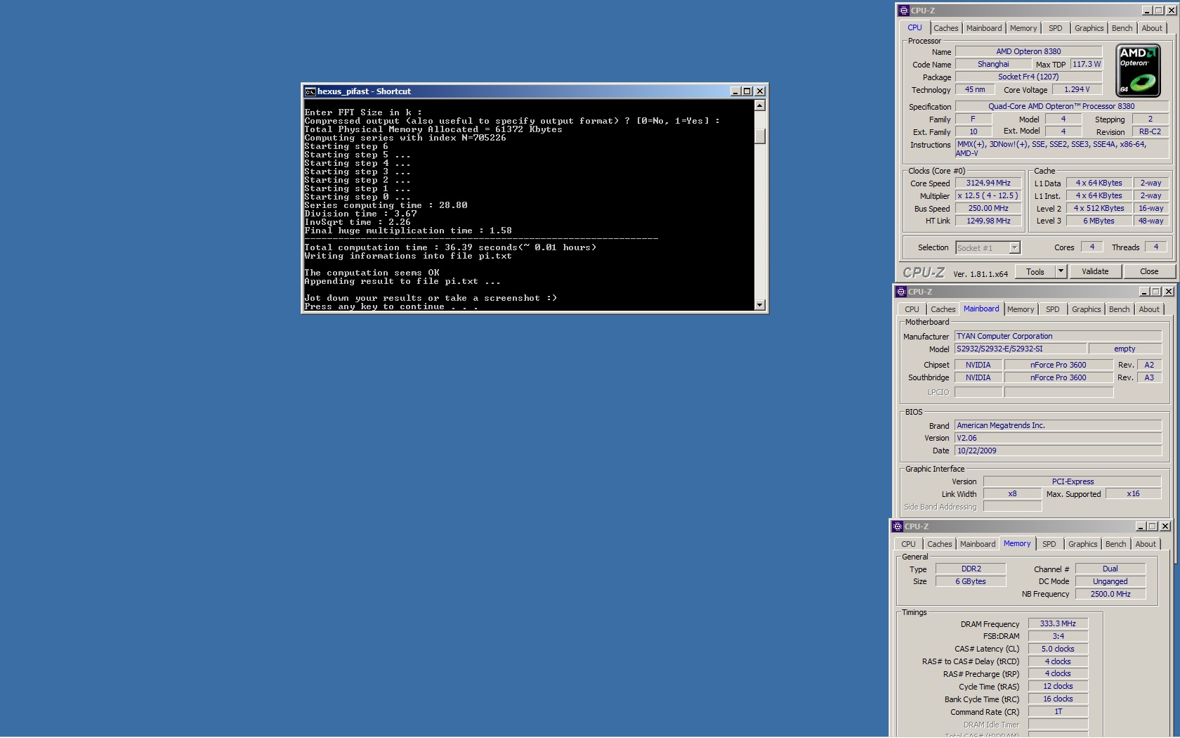Maximize the hexus_pifast console window
This screenshot has height=738, width=1180.
(747, 91)
